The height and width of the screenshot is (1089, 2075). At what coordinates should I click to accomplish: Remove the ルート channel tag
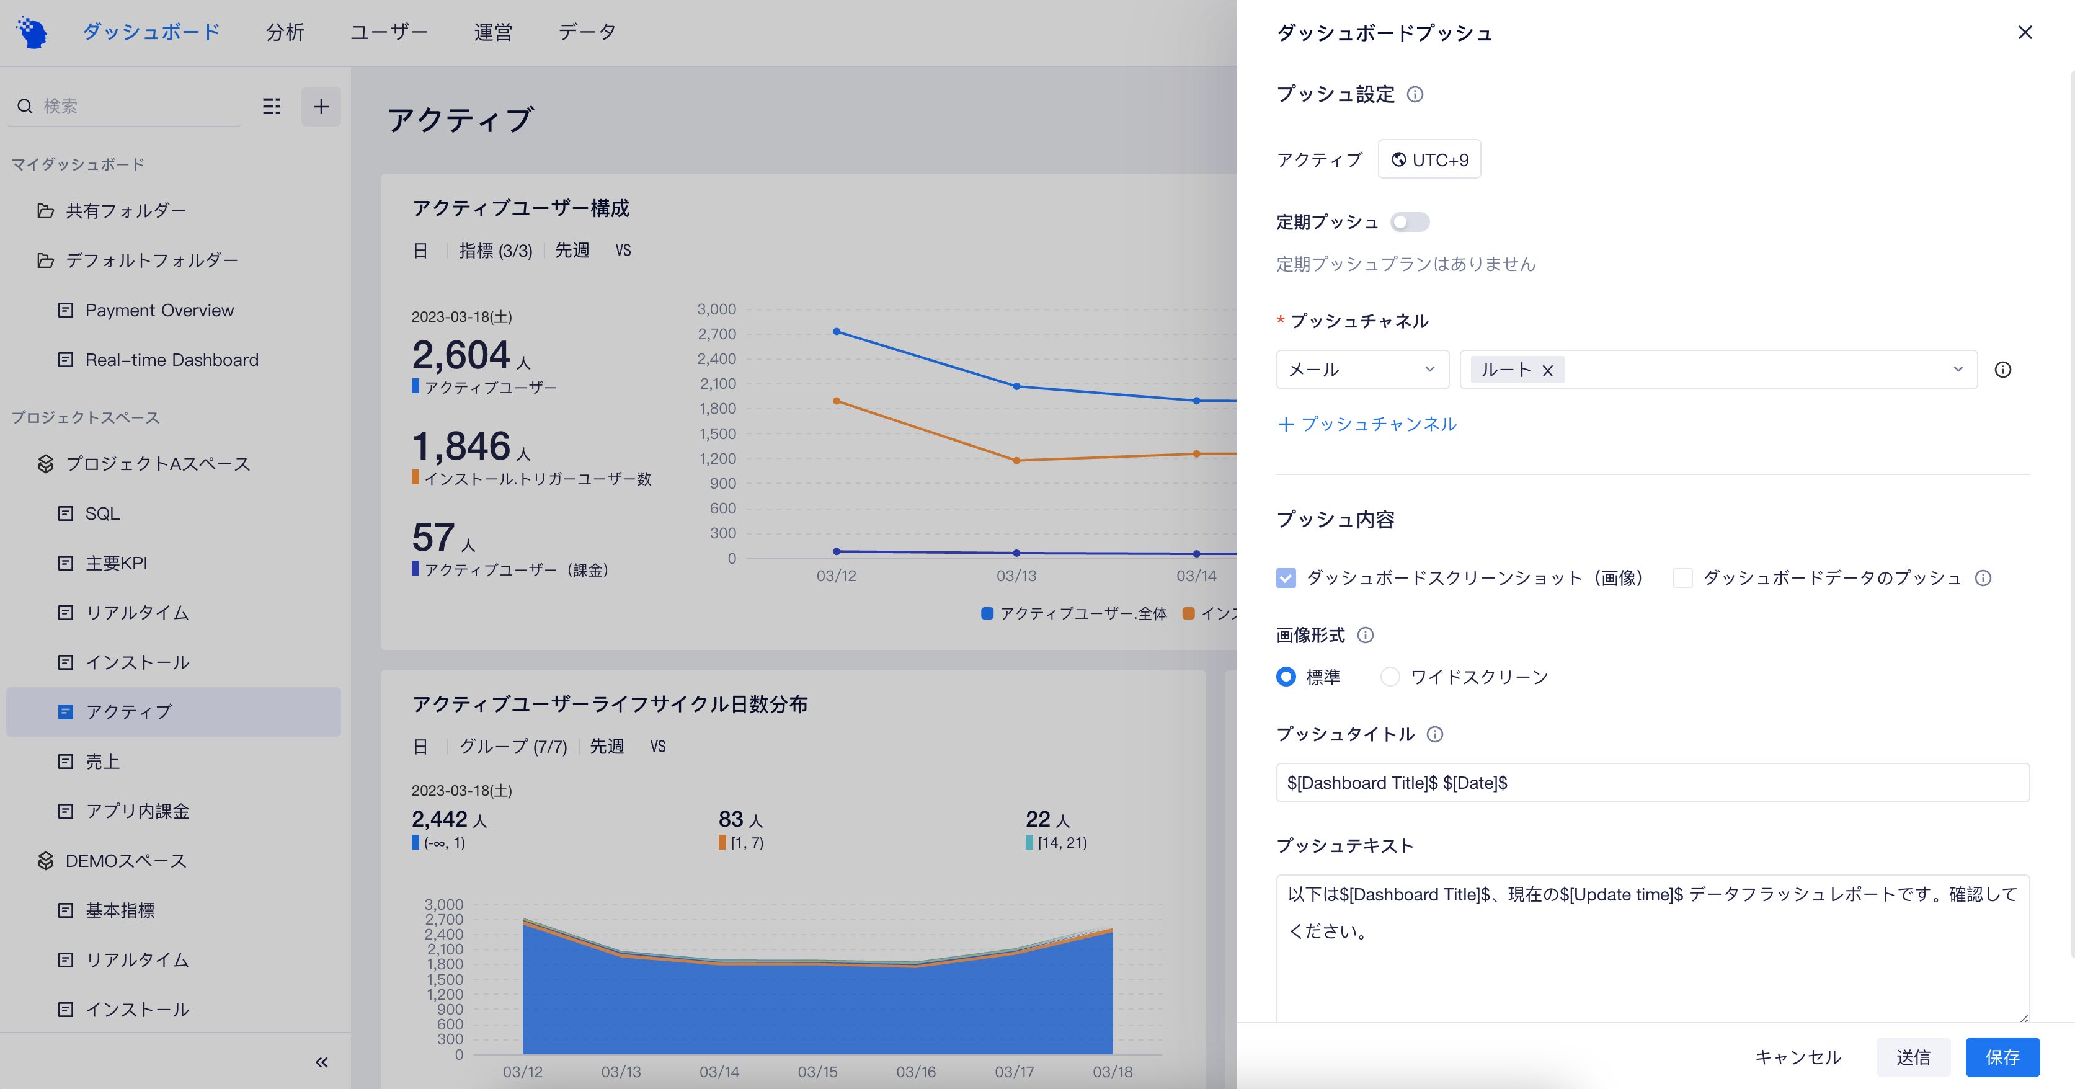click(x=1548, y=370)
